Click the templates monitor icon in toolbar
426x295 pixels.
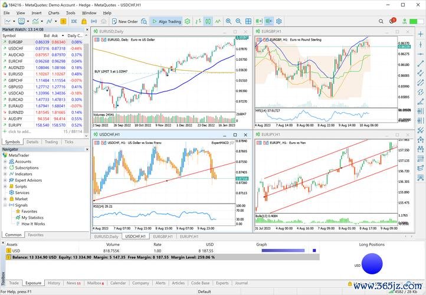pos(21,21)
